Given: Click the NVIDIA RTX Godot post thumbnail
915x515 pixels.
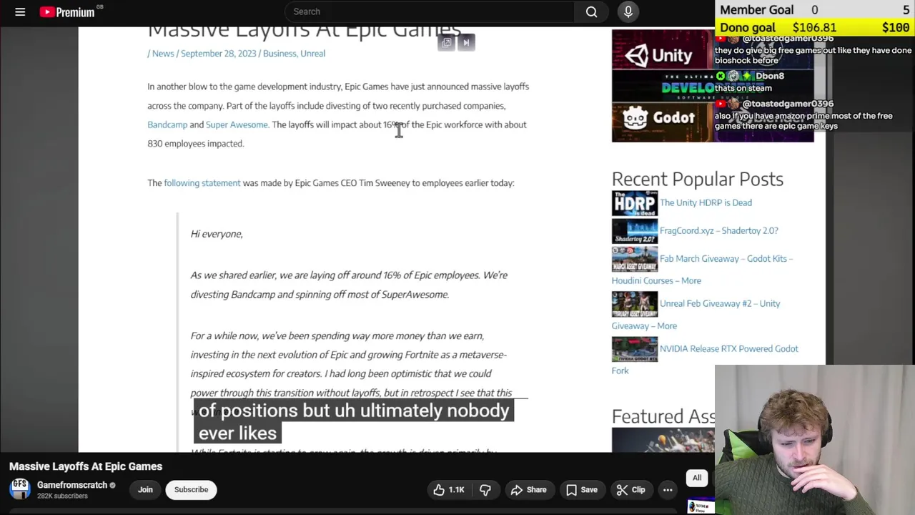Looking at the screenshot, I should tap(634, 350).
